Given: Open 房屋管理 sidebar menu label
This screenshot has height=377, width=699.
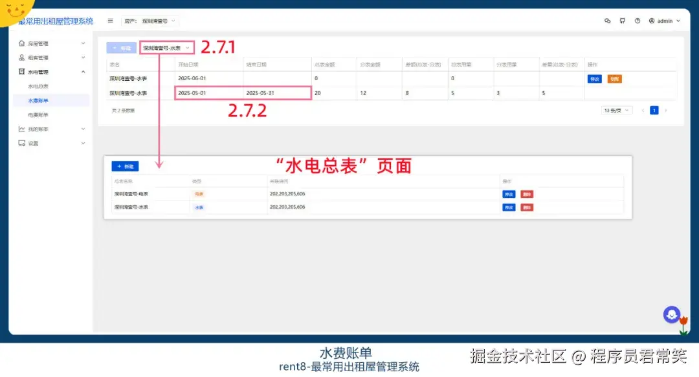Looking at the screenshot, I should tap(38, 44).
